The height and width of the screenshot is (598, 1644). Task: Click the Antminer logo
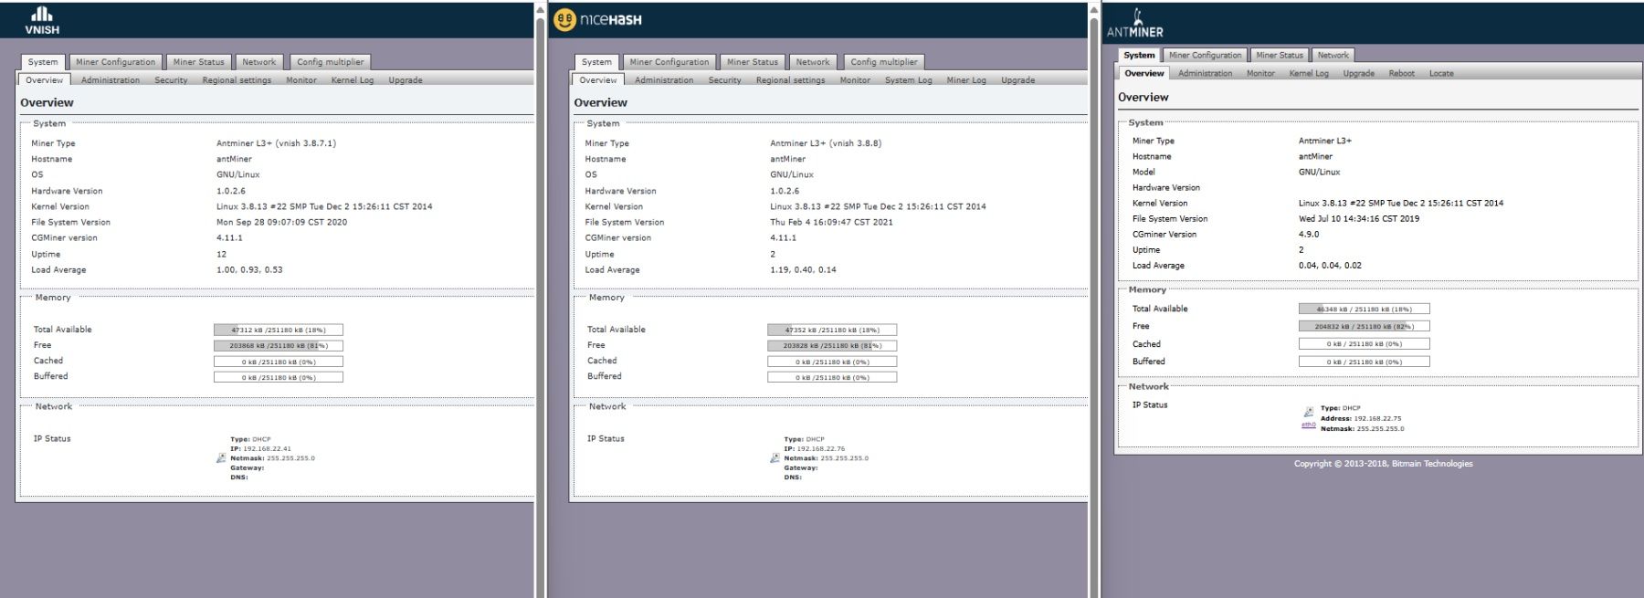tap(1135, 24)
